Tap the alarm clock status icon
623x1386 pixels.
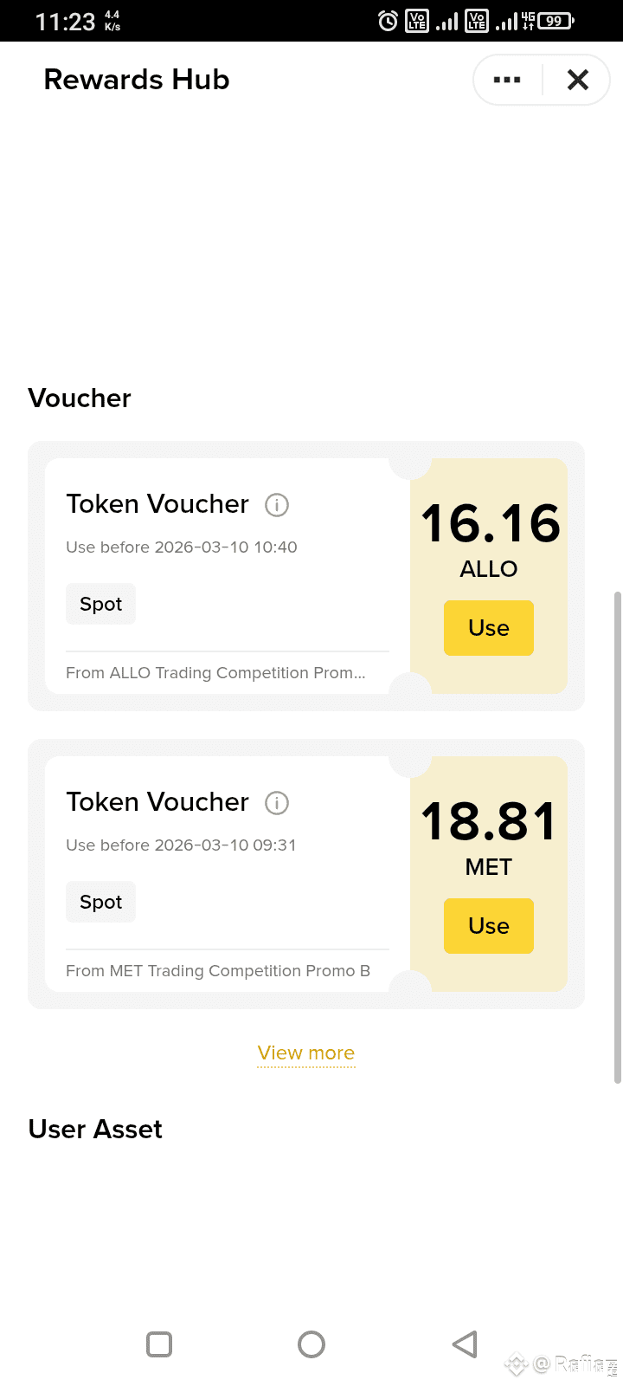389,21
